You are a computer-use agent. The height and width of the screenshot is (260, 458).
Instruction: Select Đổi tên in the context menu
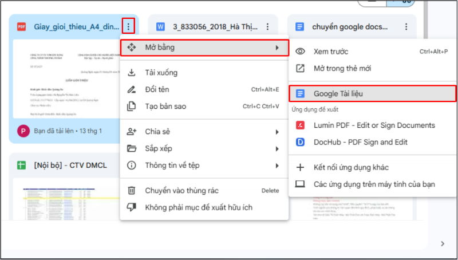[x=204, y=89]
